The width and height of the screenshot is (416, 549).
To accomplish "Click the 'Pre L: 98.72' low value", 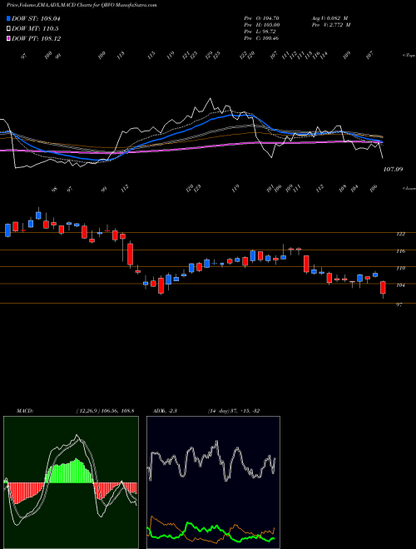I will pyautogui.click(x=260, y=32).
